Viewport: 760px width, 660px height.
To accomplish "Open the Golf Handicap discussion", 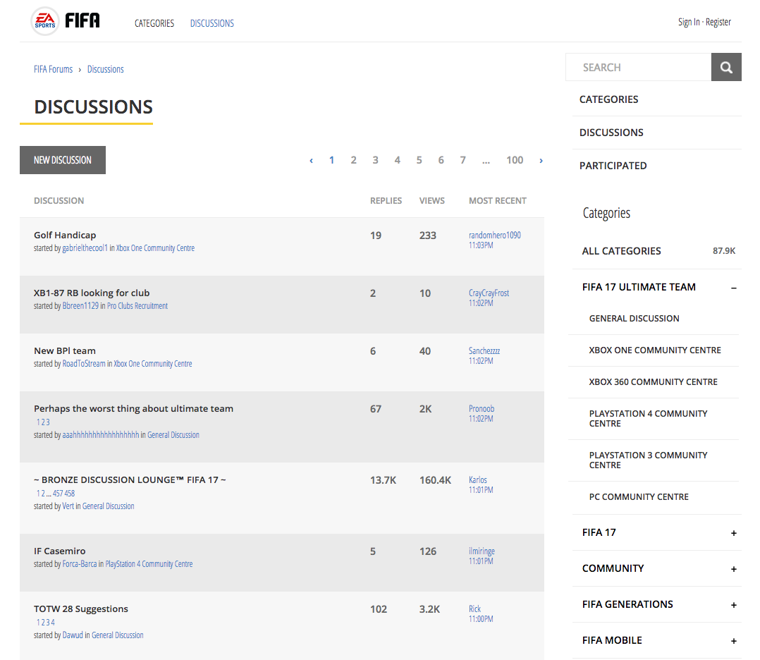I will (65, 236).
